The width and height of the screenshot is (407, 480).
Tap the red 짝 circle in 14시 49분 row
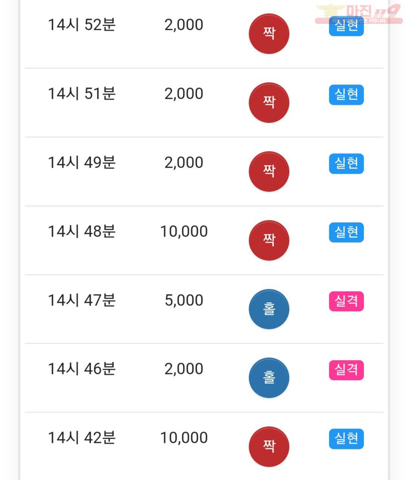click(269, 171)
